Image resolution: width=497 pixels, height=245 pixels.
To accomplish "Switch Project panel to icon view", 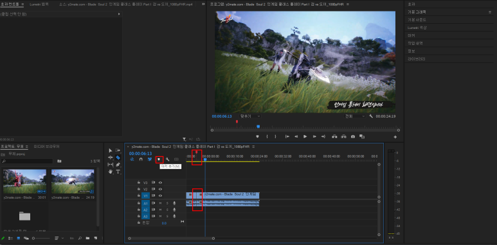I will click(x=18, y=238).
